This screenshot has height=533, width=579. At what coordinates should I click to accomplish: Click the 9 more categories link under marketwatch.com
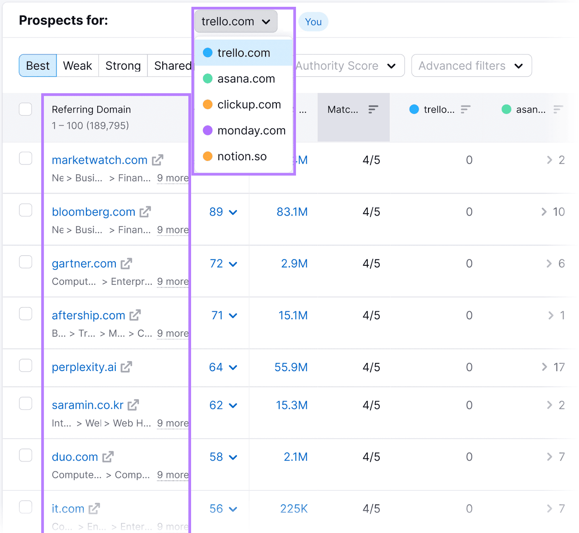pos(173,178)
